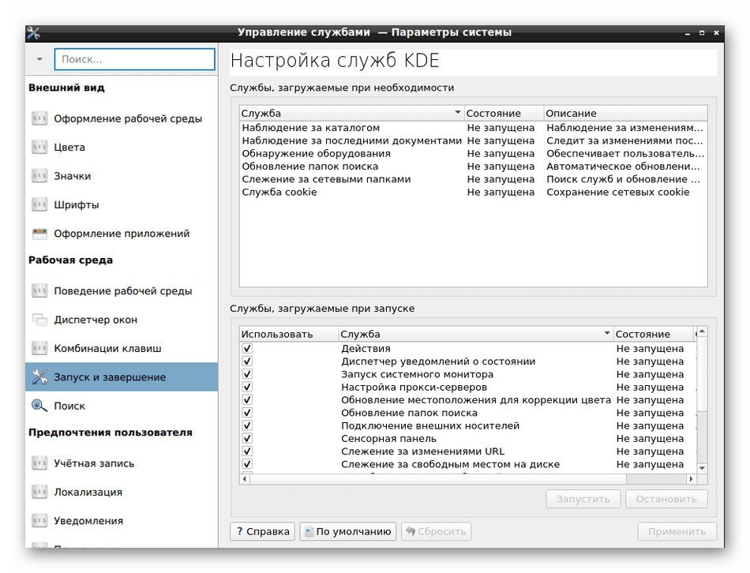Uncheck Обновление местоположения для коррекции цвета checkbox
Viewport: 750px width, 573px height.
247,400
